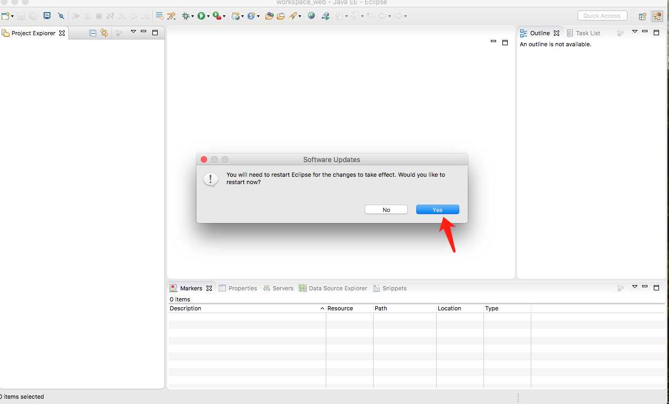Close the Project Explorer tab
669x404 pixels.
[x=62, y=33]
